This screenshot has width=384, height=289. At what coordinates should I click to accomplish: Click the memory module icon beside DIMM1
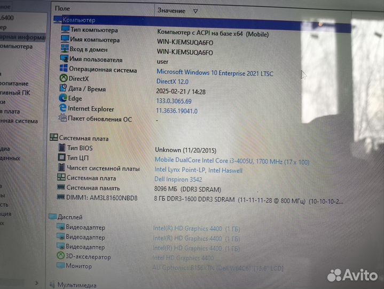61,197
